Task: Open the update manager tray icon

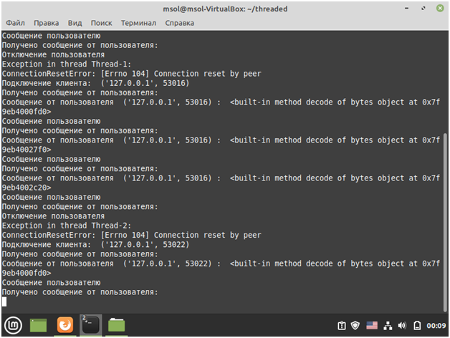Action: coord(342,326)
